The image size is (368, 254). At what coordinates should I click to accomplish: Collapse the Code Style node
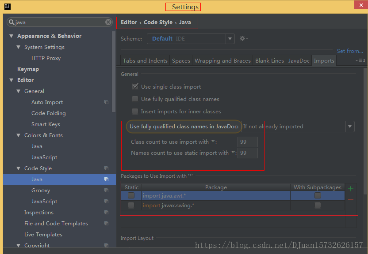[18, 168]
